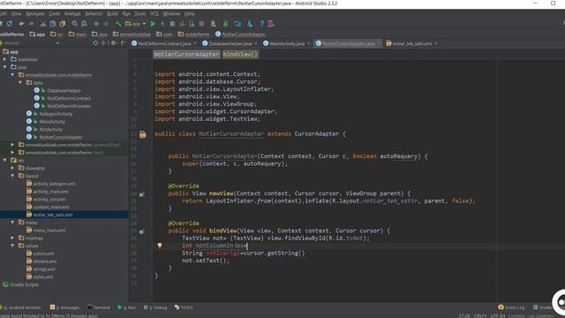Open the VCS menu
The image size is (565, 318).
pyautogui.click(x=154, y=14)
